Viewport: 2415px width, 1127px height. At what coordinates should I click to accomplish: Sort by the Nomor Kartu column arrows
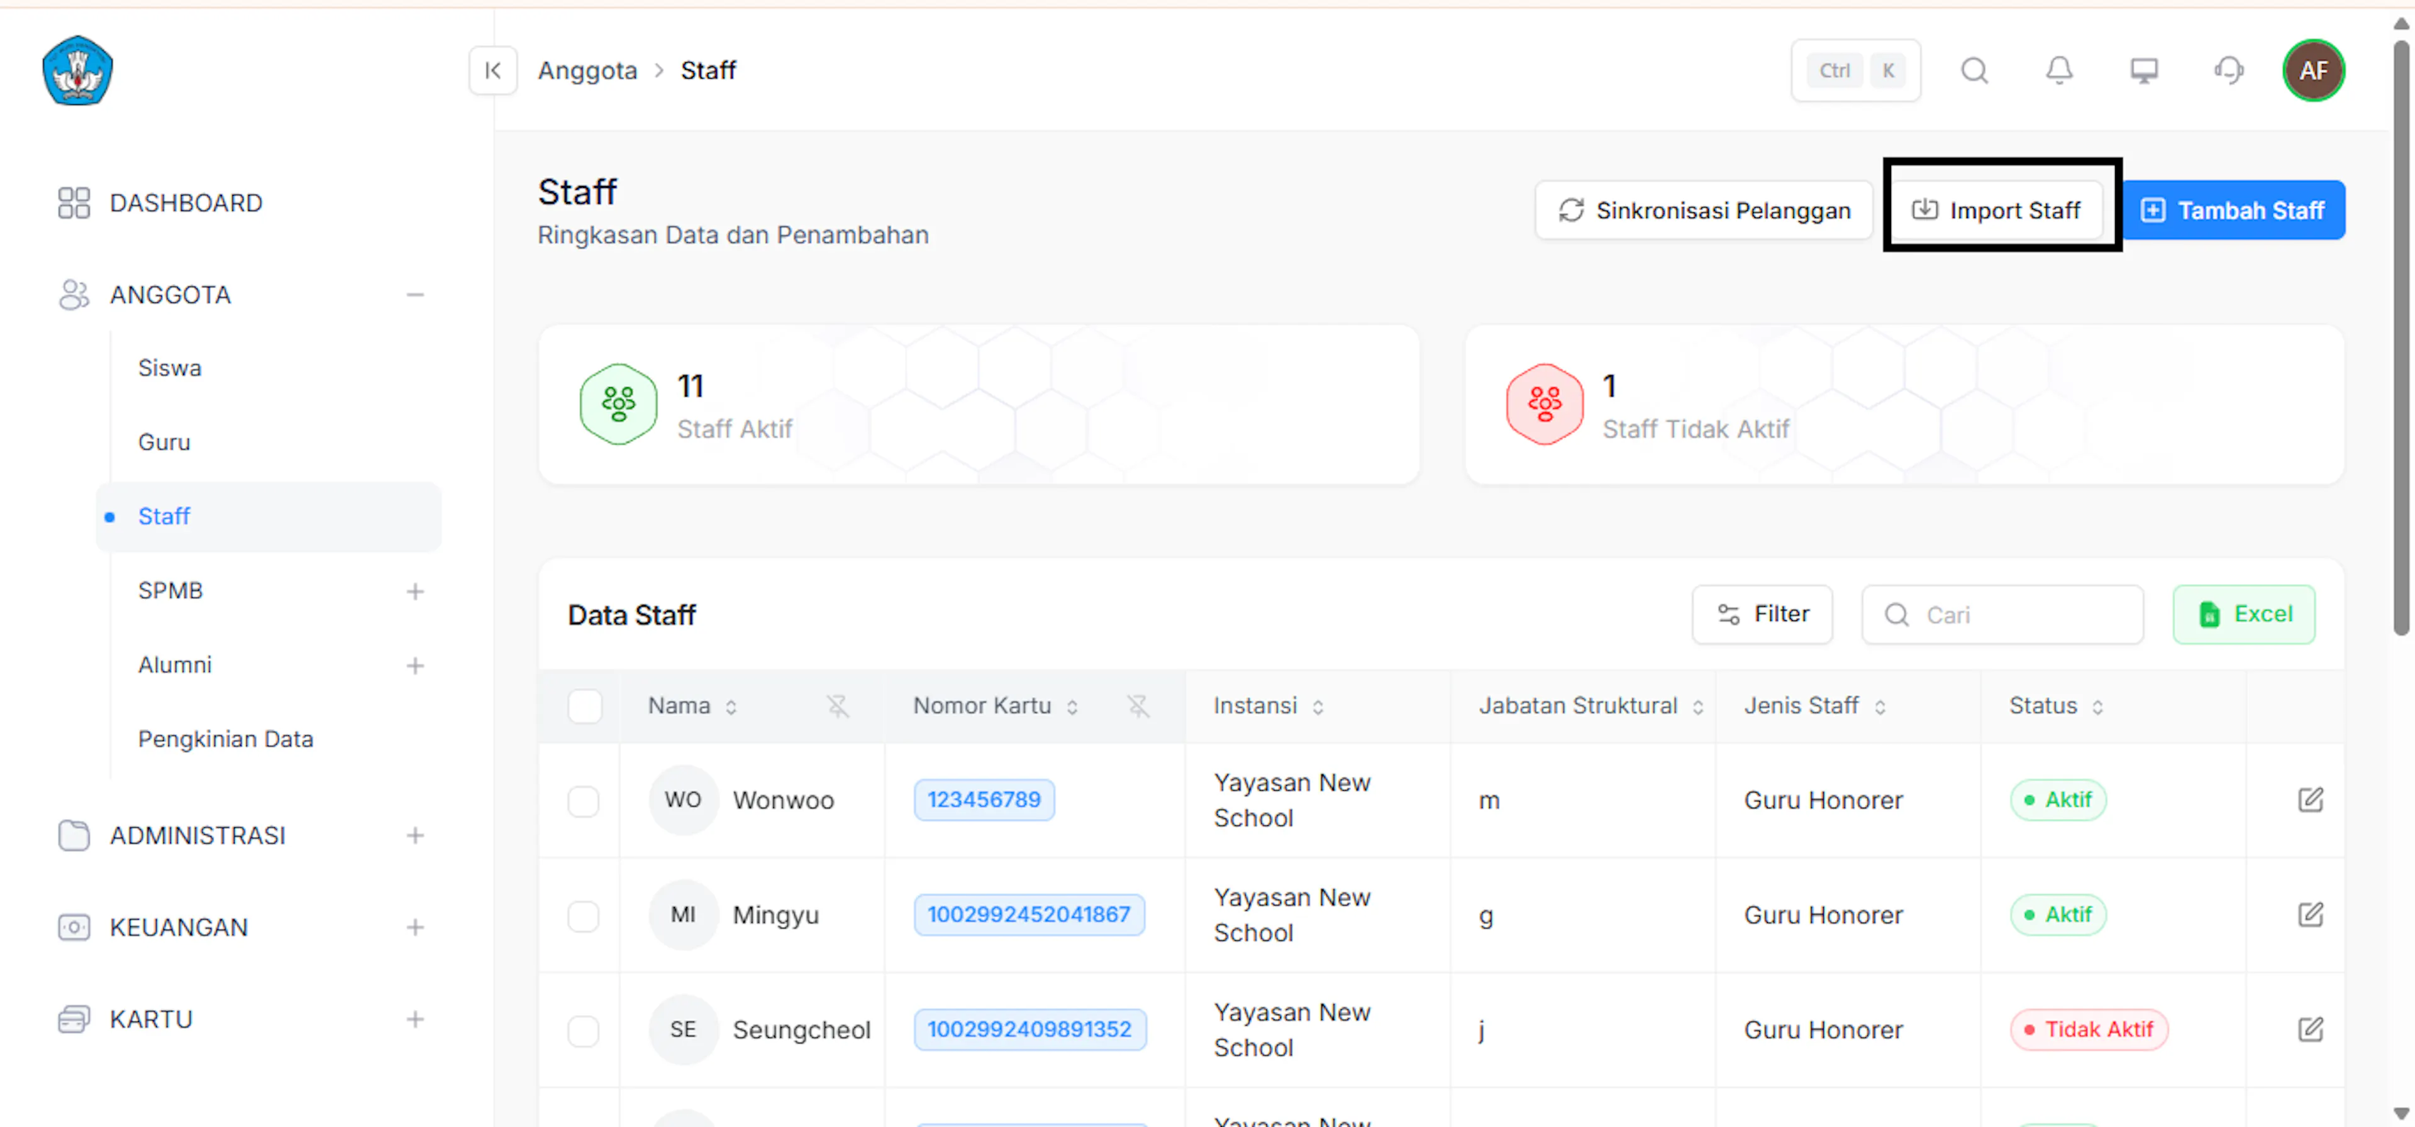point(1072,707)
